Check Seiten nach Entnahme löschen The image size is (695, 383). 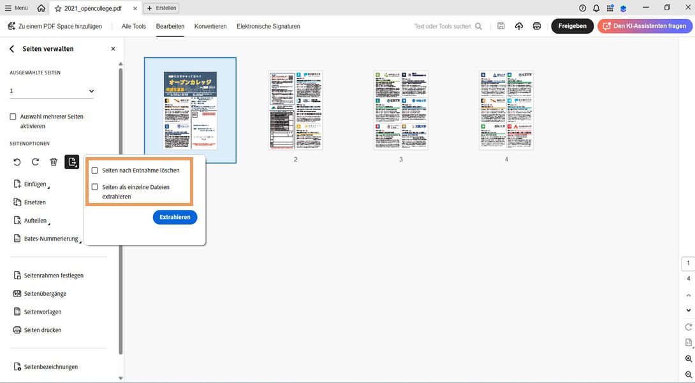coord(94,171)
